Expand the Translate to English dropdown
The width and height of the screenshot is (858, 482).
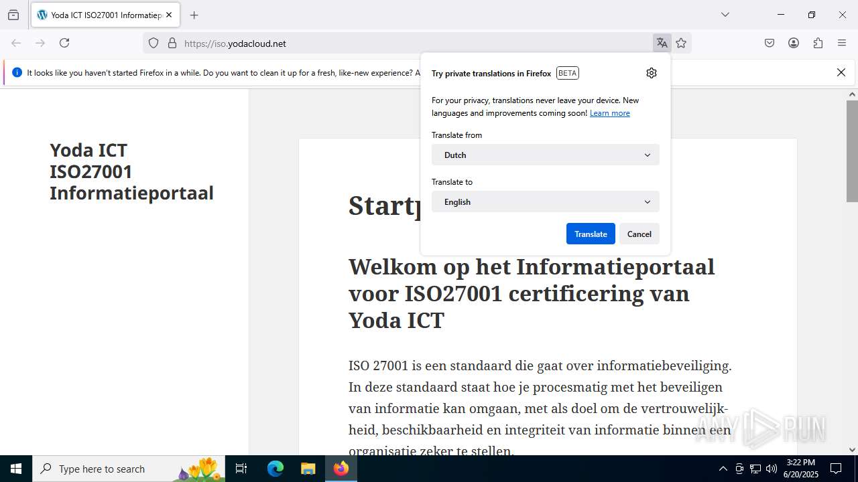(546, 202)
